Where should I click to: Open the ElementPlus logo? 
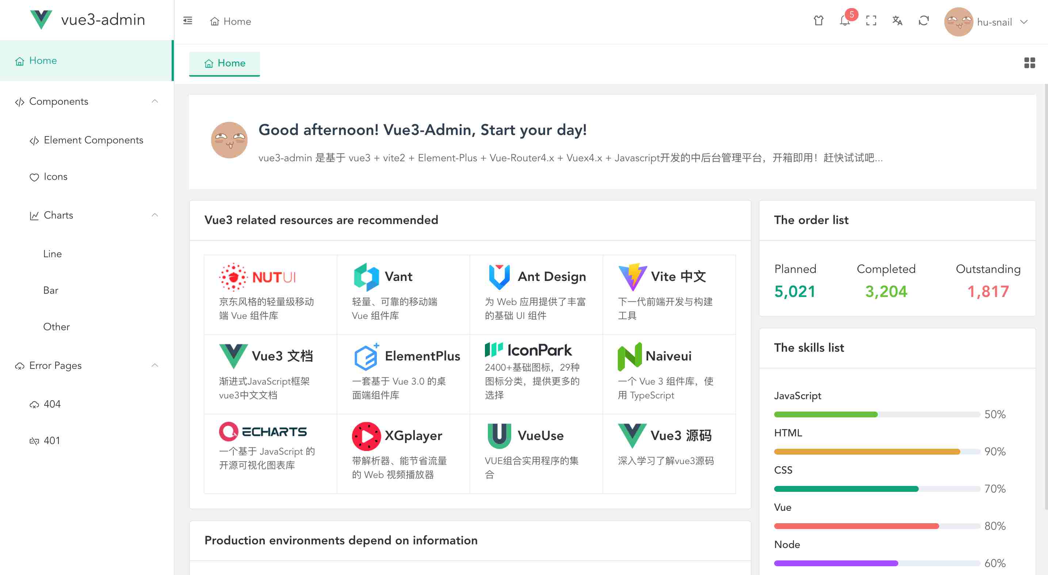[x=366, y=356]
